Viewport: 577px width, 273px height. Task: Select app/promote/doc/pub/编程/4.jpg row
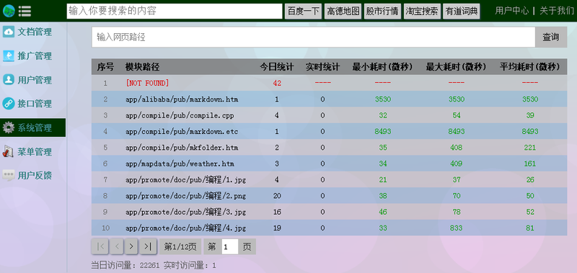tap(330, 228)
